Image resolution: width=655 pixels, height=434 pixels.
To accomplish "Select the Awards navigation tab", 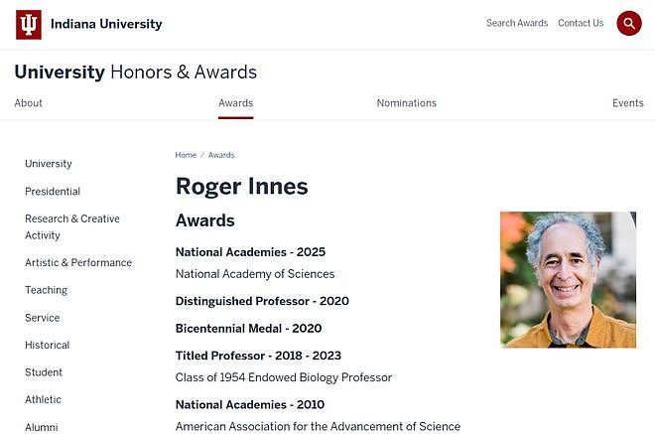I will (x=235, y=103).
